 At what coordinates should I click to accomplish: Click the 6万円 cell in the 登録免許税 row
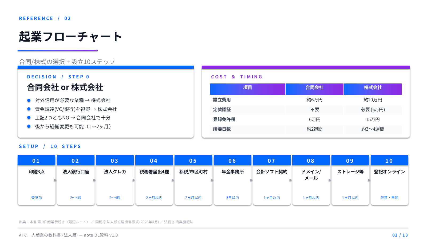315,119
